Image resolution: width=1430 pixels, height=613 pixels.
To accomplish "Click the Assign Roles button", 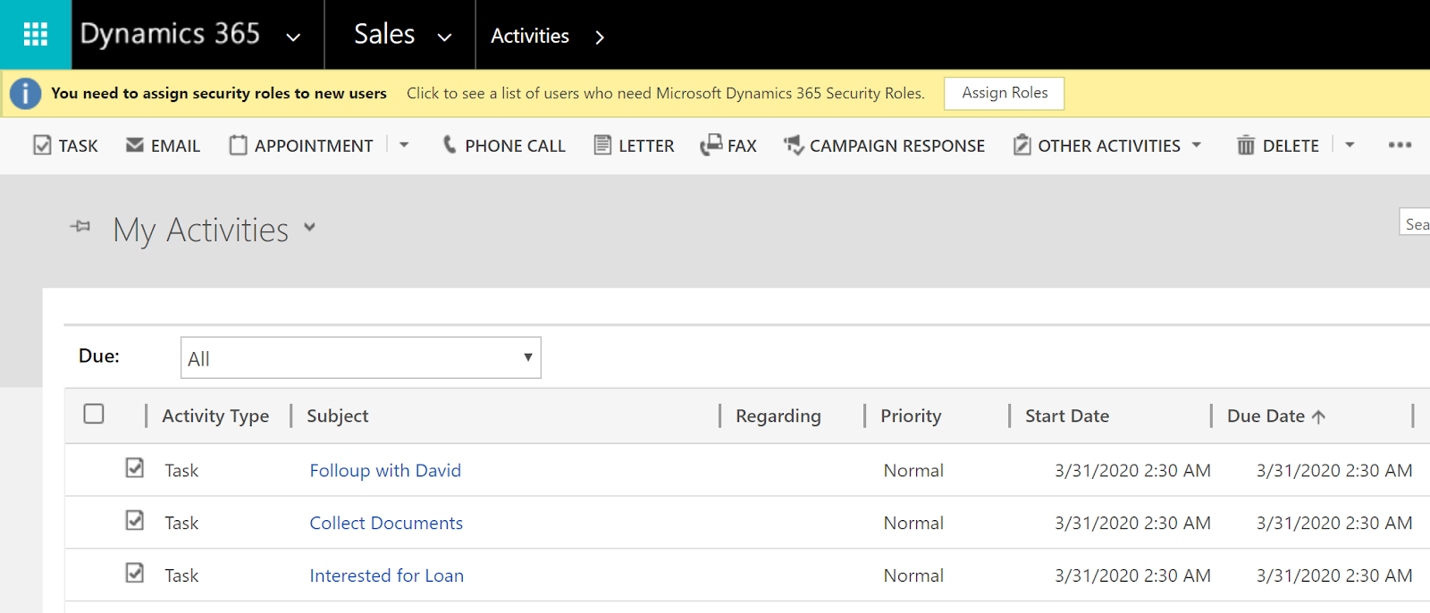I will click(1005, 93).
